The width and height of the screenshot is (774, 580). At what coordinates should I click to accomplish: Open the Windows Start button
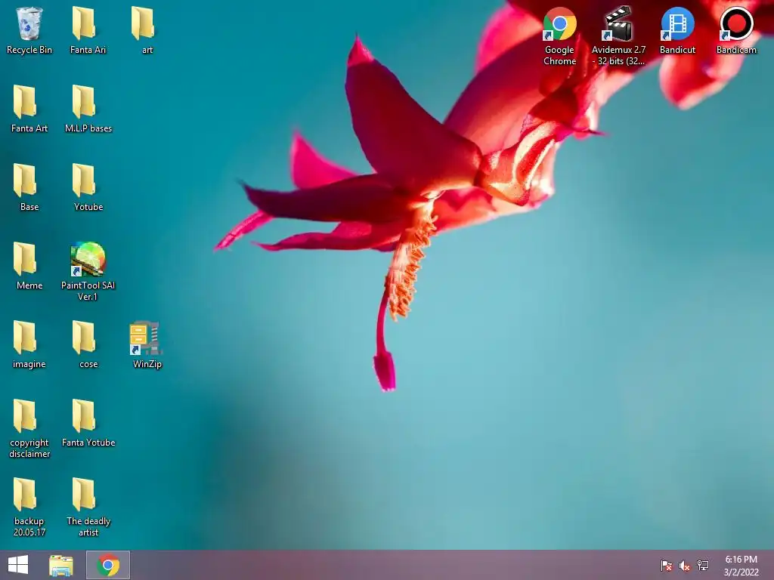18,565
